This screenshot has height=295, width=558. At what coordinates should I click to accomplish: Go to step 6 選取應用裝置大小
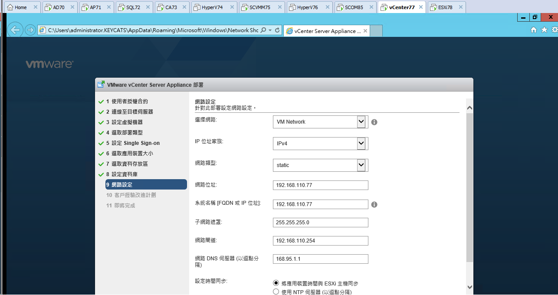[132, 154]
